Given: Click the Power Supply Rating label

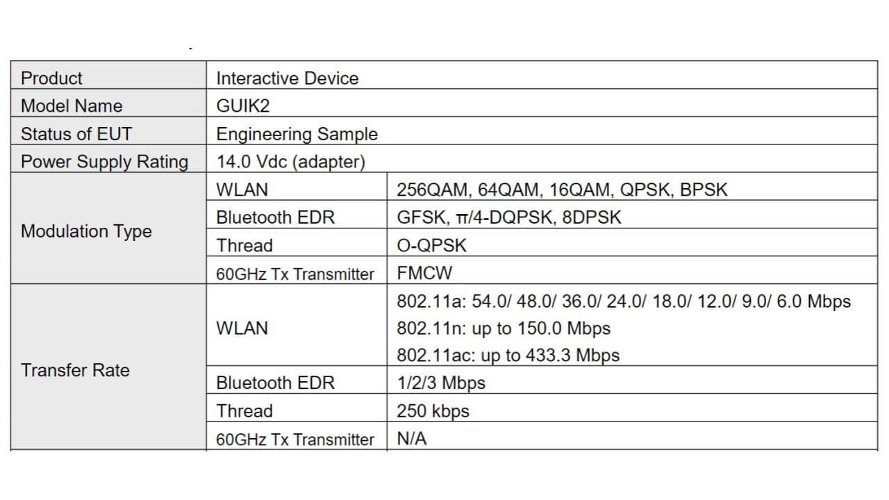Looking at the screenshot, I should pyautogui.click(x=105, y=162).
